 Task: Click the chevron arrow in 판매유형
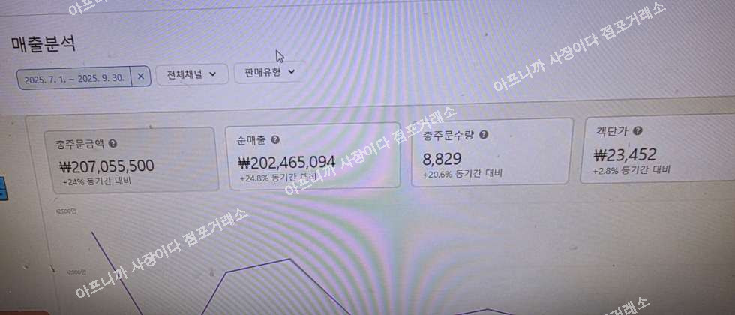[x=291, y=72]
